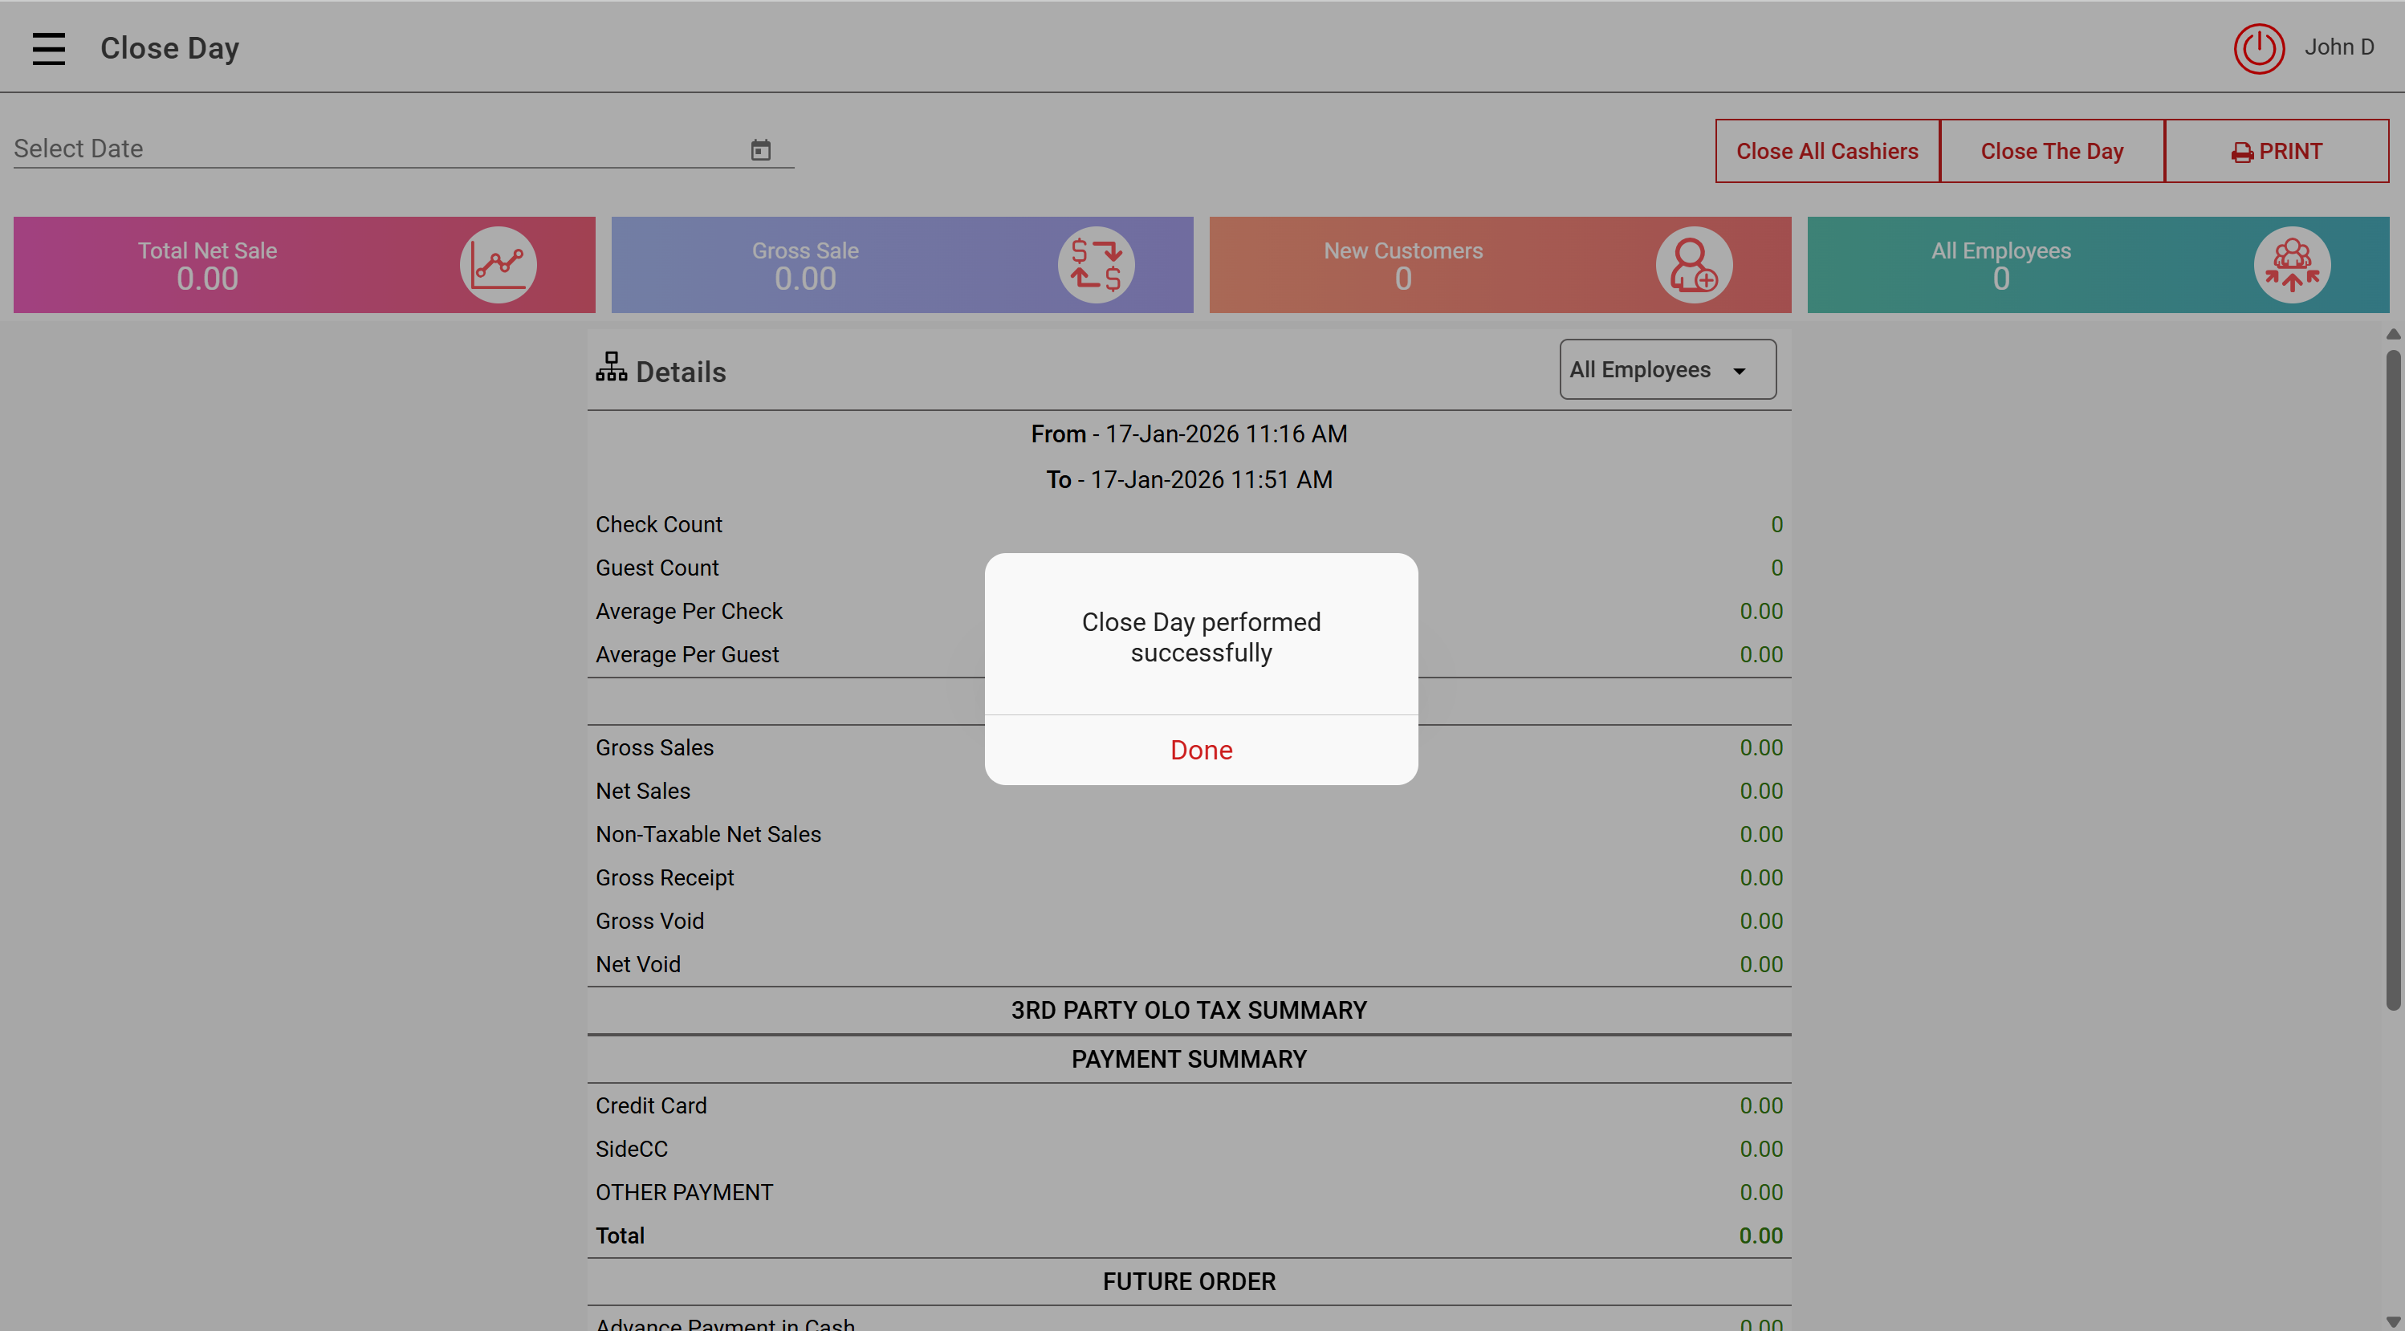Viewport: 2405px width, 1331px height.
Task: Click the scrollbar down arrow
Action: click(2393, 1320)
